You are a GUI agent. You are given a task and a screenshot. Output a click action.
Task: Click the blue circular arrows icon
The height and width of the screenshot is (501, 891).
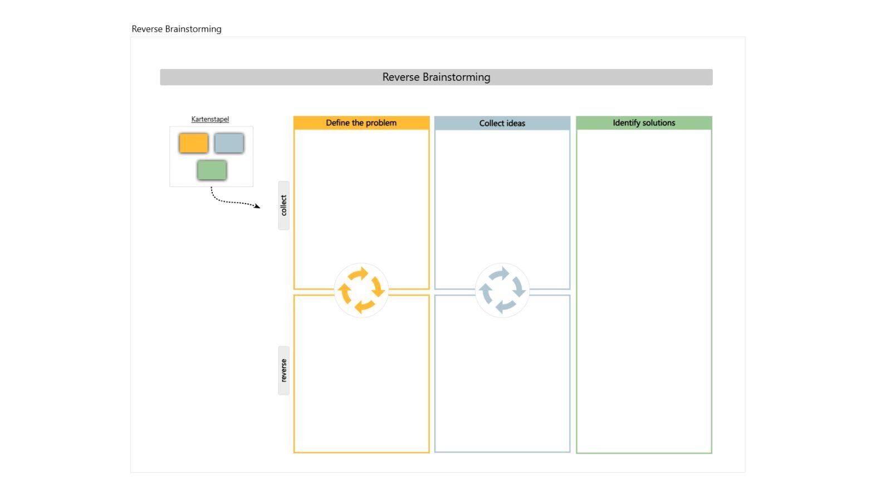pyautogui.click(x=502, y=290)
